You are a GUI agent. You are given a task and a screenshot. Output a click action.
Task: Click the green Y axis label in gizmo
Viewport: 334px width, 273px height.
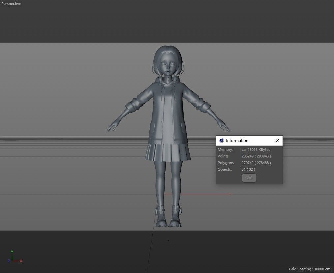click(x=12, y=252)
